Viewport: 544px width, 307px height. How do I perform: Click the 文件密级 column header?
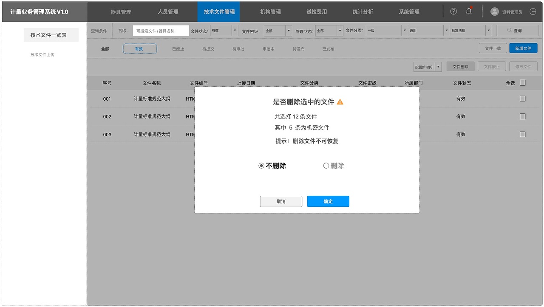point(368,83)
